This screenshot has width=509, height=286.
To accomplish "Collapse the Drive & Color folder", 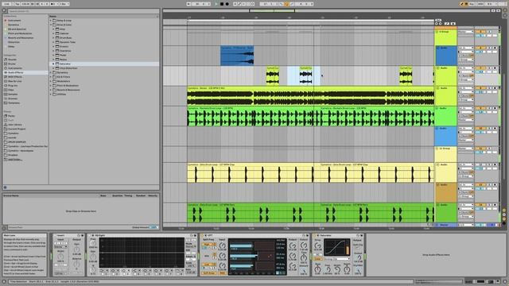I will (51, 25).
